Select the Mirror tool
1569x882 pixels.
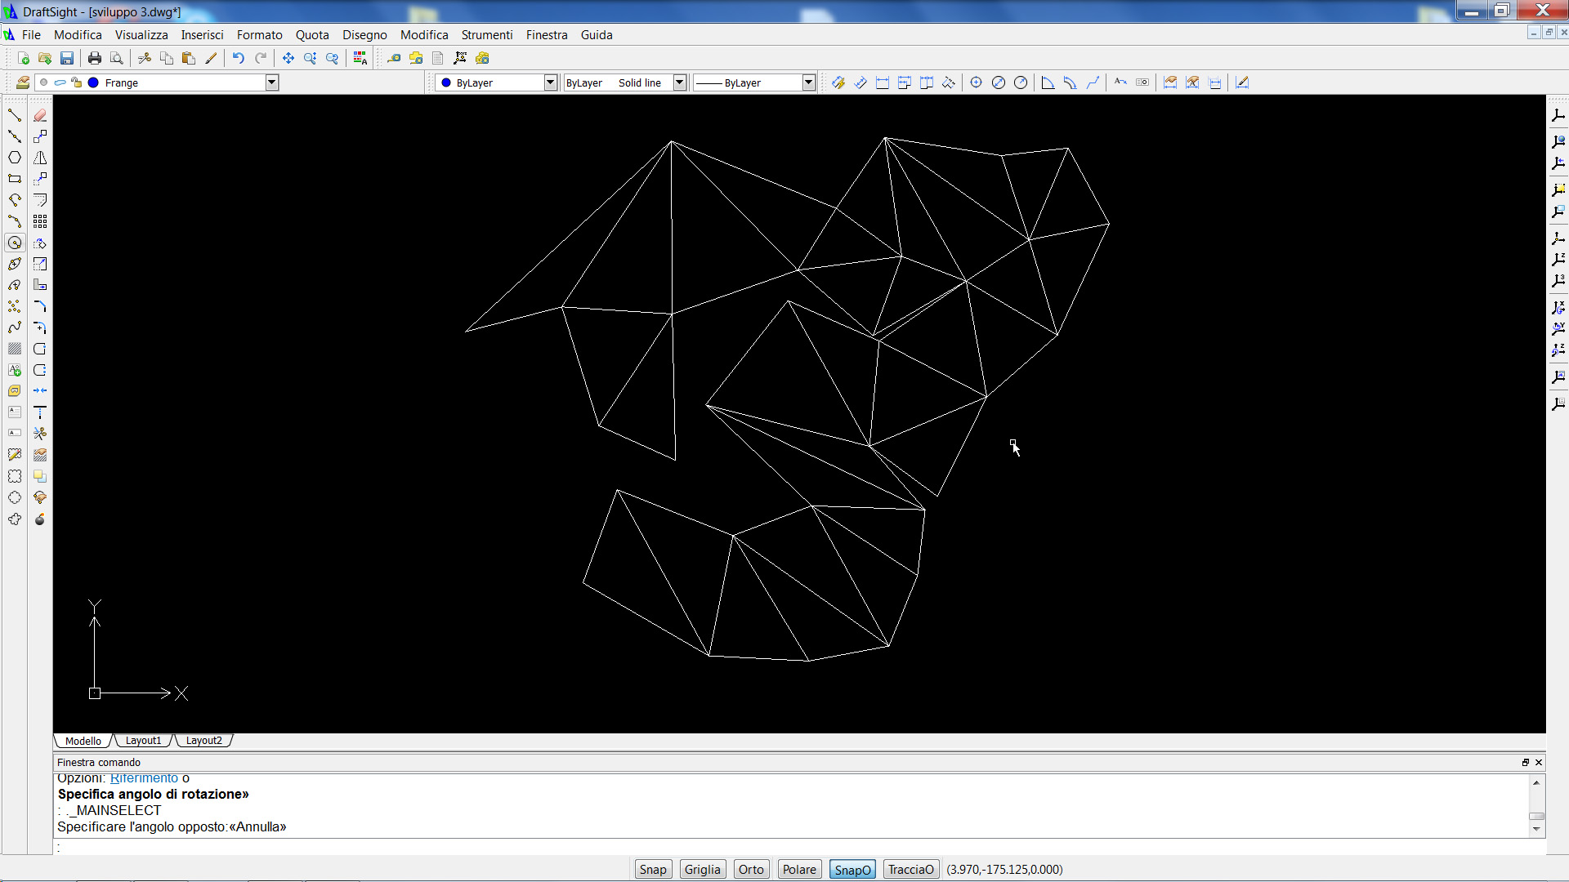[40, 158]
